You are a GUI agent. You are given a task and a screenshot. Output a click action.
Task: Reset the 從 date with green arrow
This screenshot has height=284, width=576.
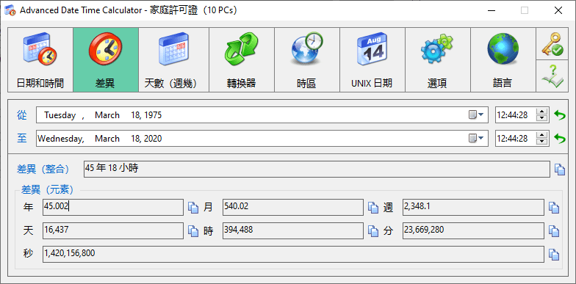click(560, 115)
